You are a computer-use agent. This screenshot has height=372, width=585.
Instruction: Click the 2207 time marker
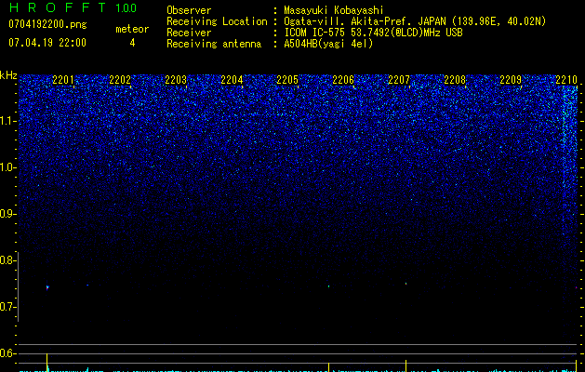[399, 79]
